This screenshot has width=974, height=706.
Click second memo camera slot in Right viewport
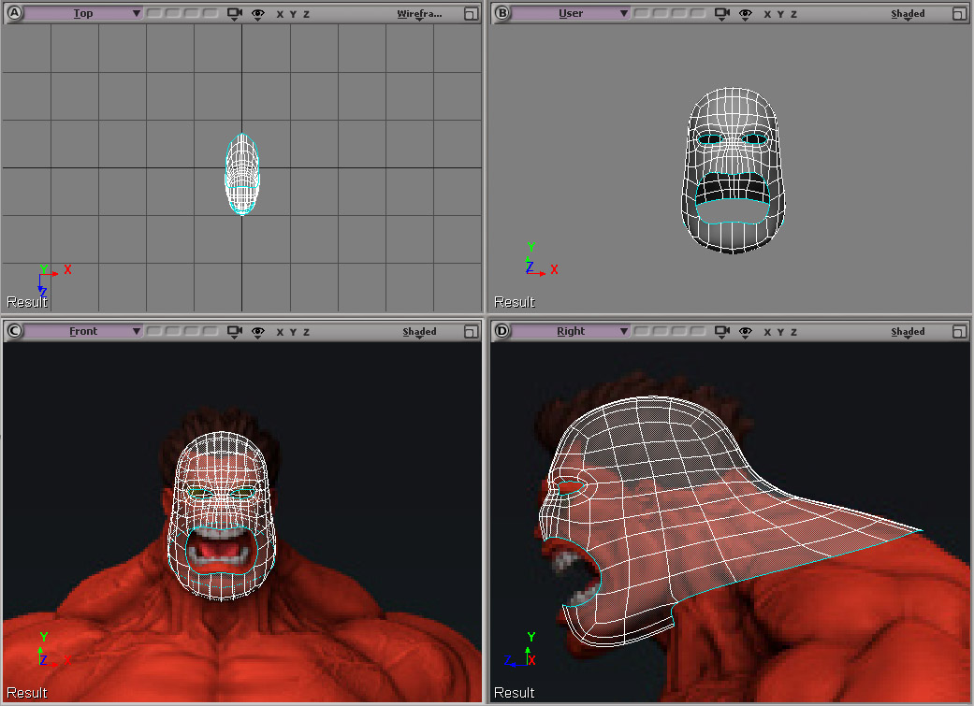[x=661, y=331]
